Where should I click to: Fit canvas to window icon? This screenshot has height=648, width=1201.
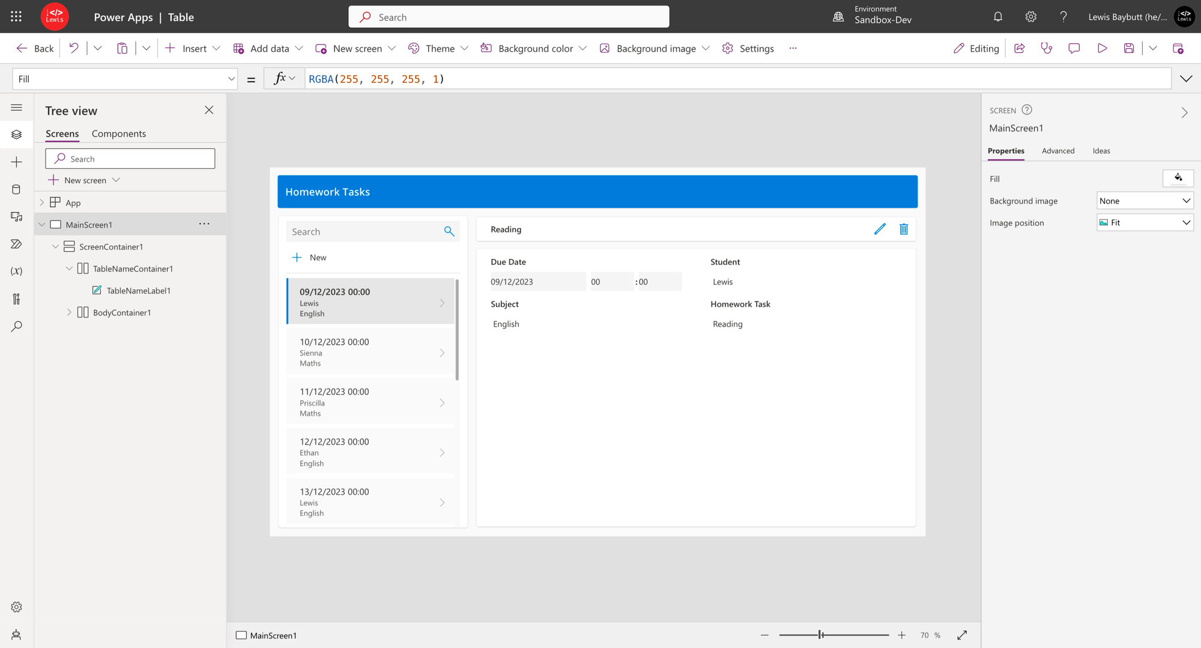coord(962,635)
